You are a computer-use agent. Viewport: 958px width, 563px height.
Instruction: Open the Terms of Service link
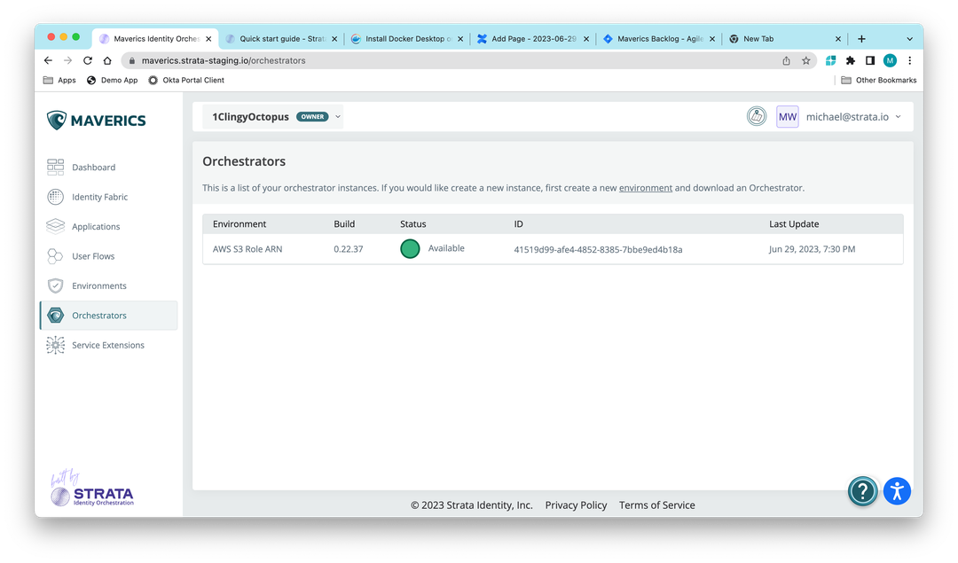point(656,505)
